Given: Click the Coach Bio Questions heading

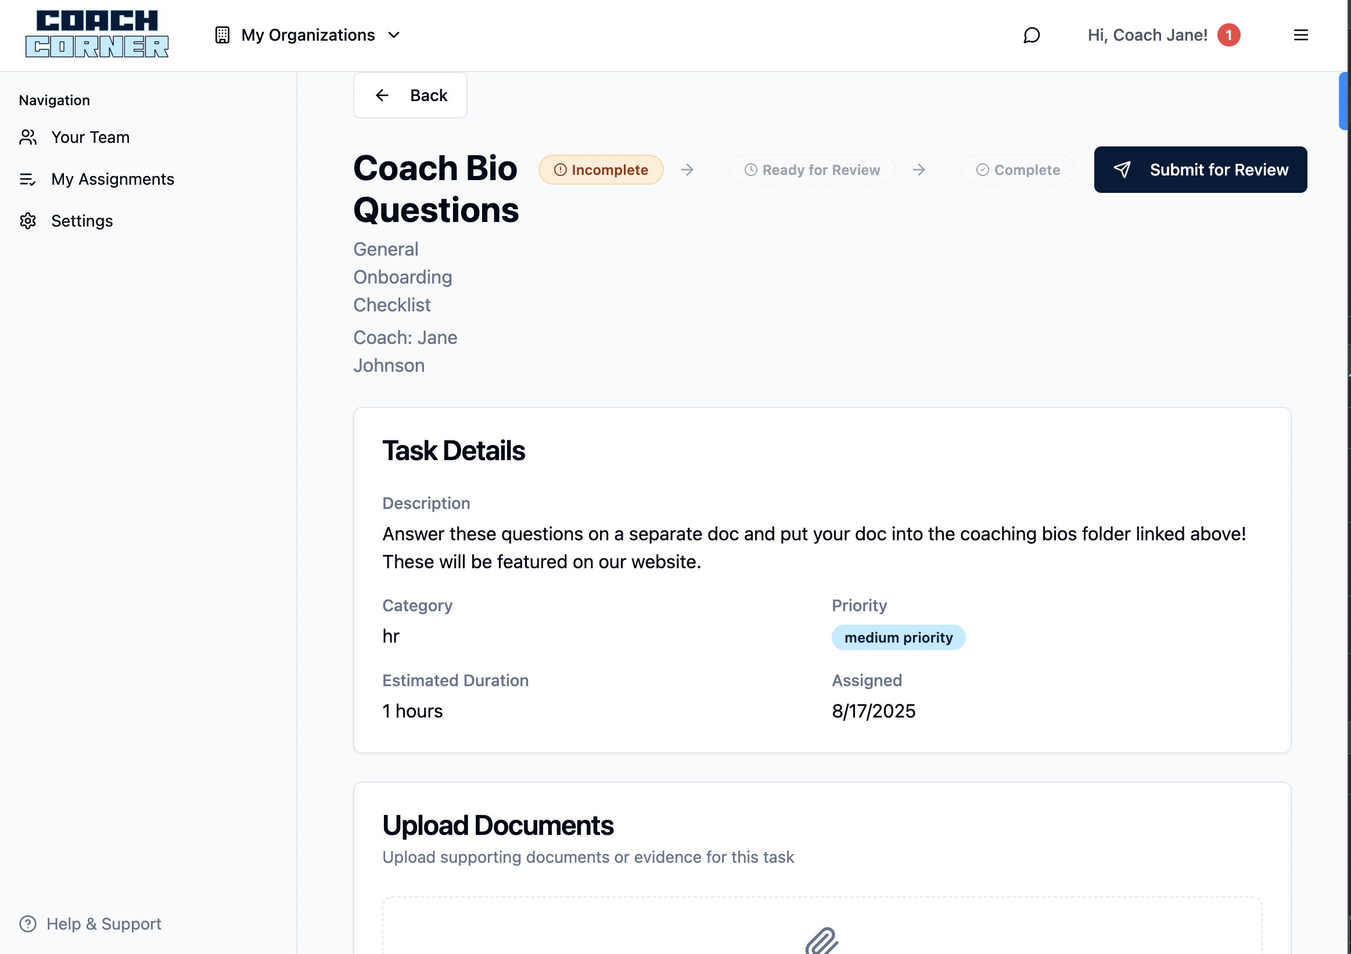Looking at the screenshot, I should click(x=436, y=189).
